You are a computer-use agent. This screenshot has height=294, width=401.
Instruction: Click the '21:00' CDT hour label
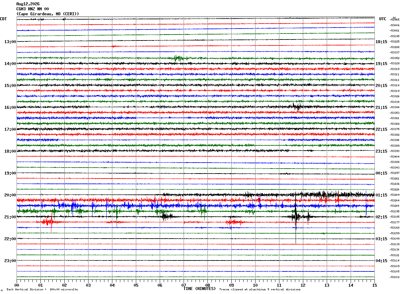point(10,217)
